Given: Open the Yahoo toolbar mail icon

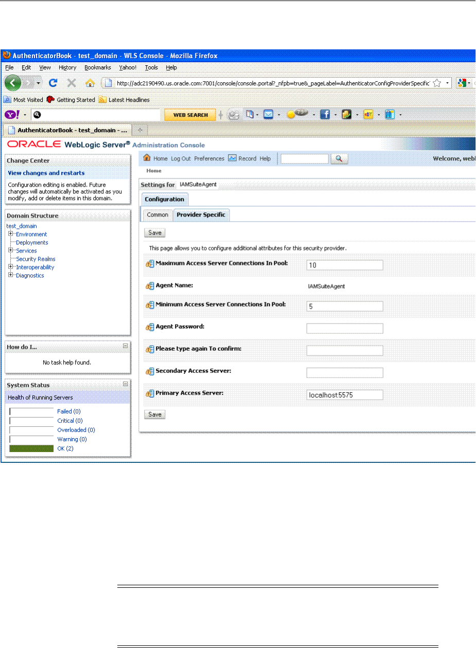Looking at the screenshot, I should 268,115.
